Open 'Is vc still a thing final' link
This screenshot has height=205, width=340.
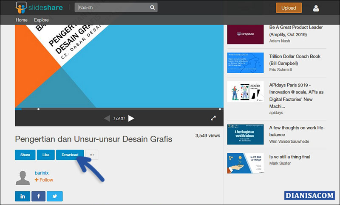pyautogui.click(x=290, y=157)
